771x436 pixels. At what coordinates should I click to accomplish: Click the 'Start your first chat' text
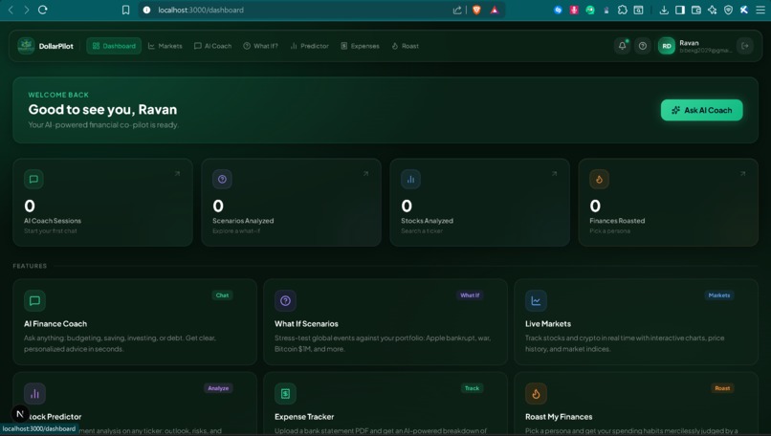tap(51, 231)
